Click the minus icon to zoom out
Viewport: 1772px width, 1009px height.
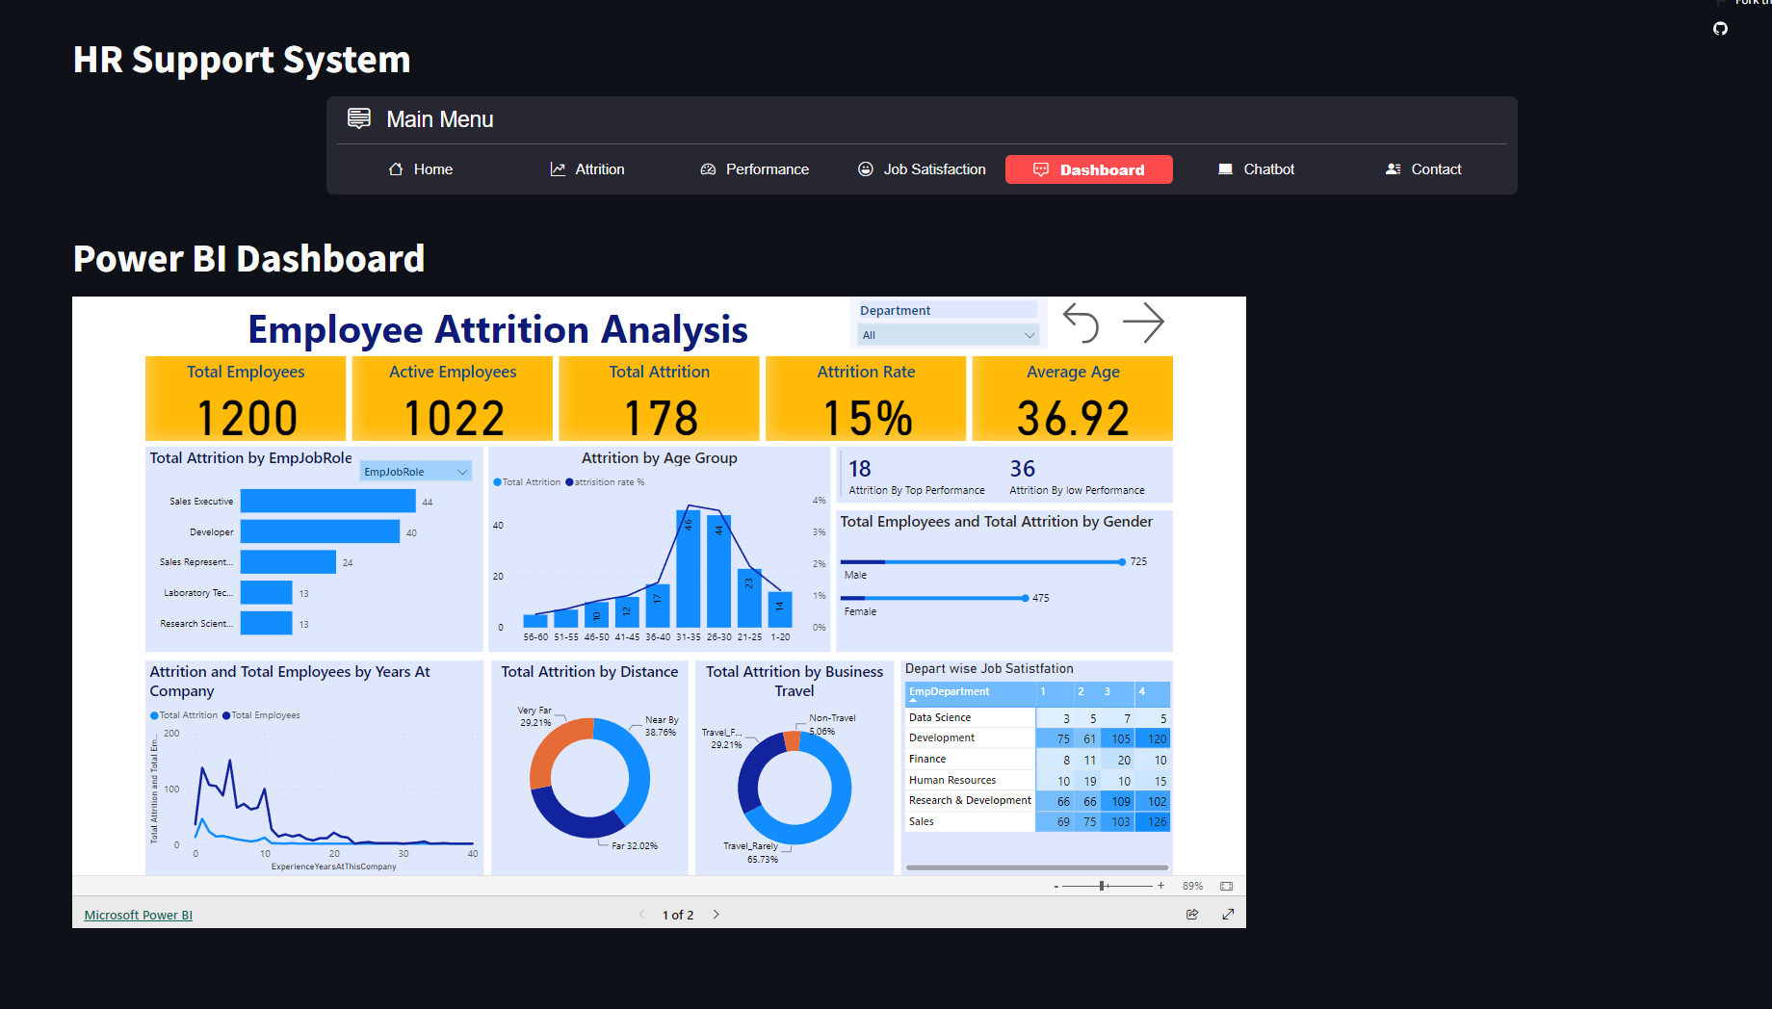pos(1055,885)
